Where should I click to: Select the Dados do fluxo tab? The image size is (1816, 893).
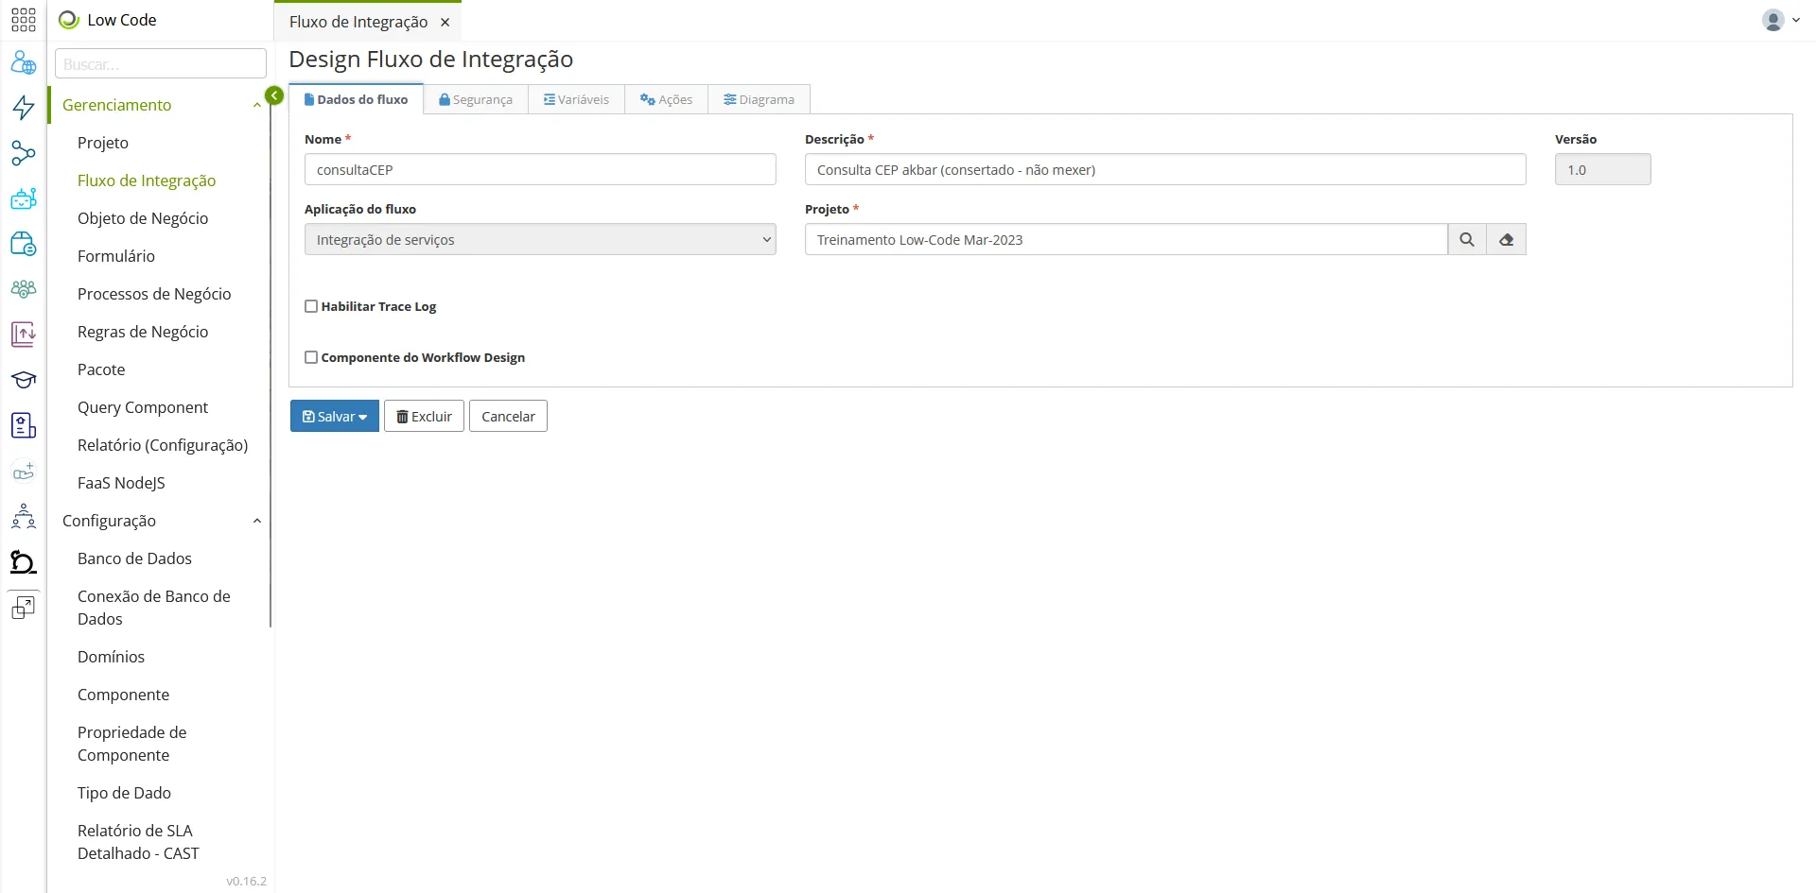(x=356, y=99)
